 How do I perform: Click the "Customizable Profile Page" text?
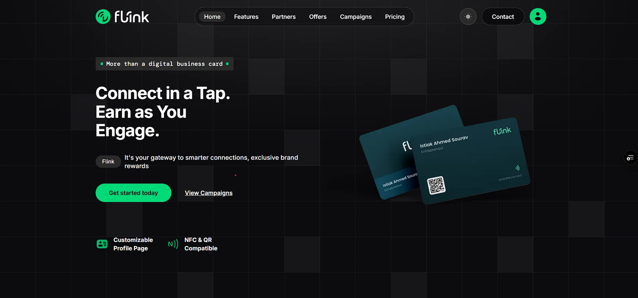133,244
